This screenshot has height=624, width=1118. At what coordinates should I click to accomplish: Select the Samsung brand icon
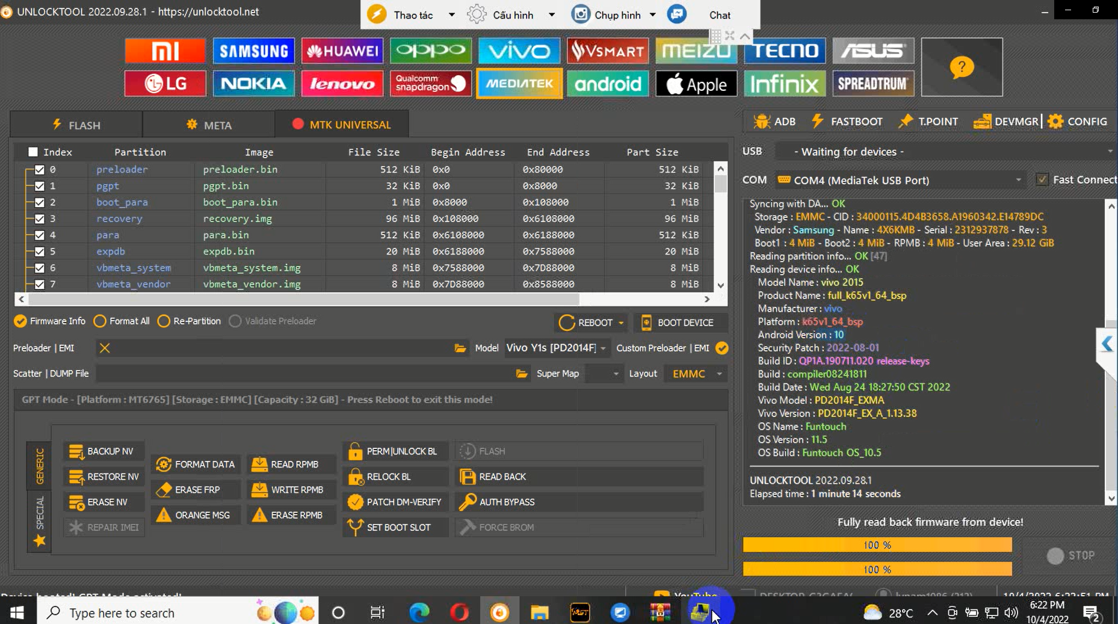(x=253, y=51)
